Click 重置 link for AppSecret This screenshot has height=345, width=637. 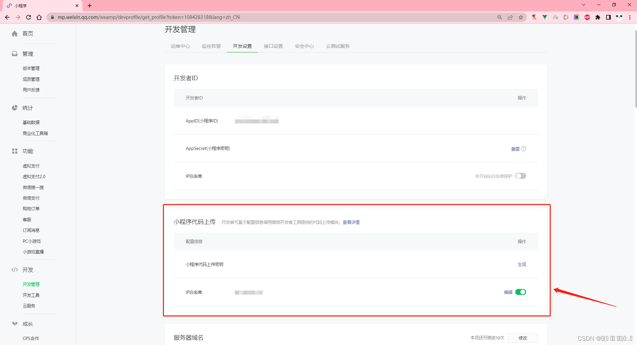(x=515, y=149)
